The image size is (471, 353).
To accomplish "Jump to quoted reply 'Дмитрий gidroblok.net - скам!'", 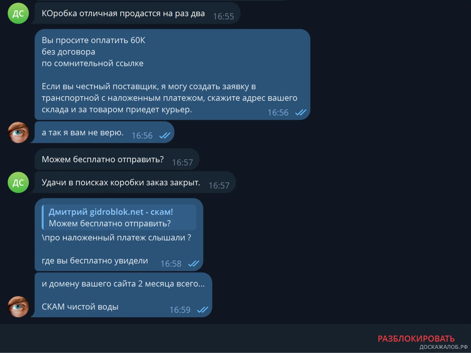I will (x=119, y=218).
